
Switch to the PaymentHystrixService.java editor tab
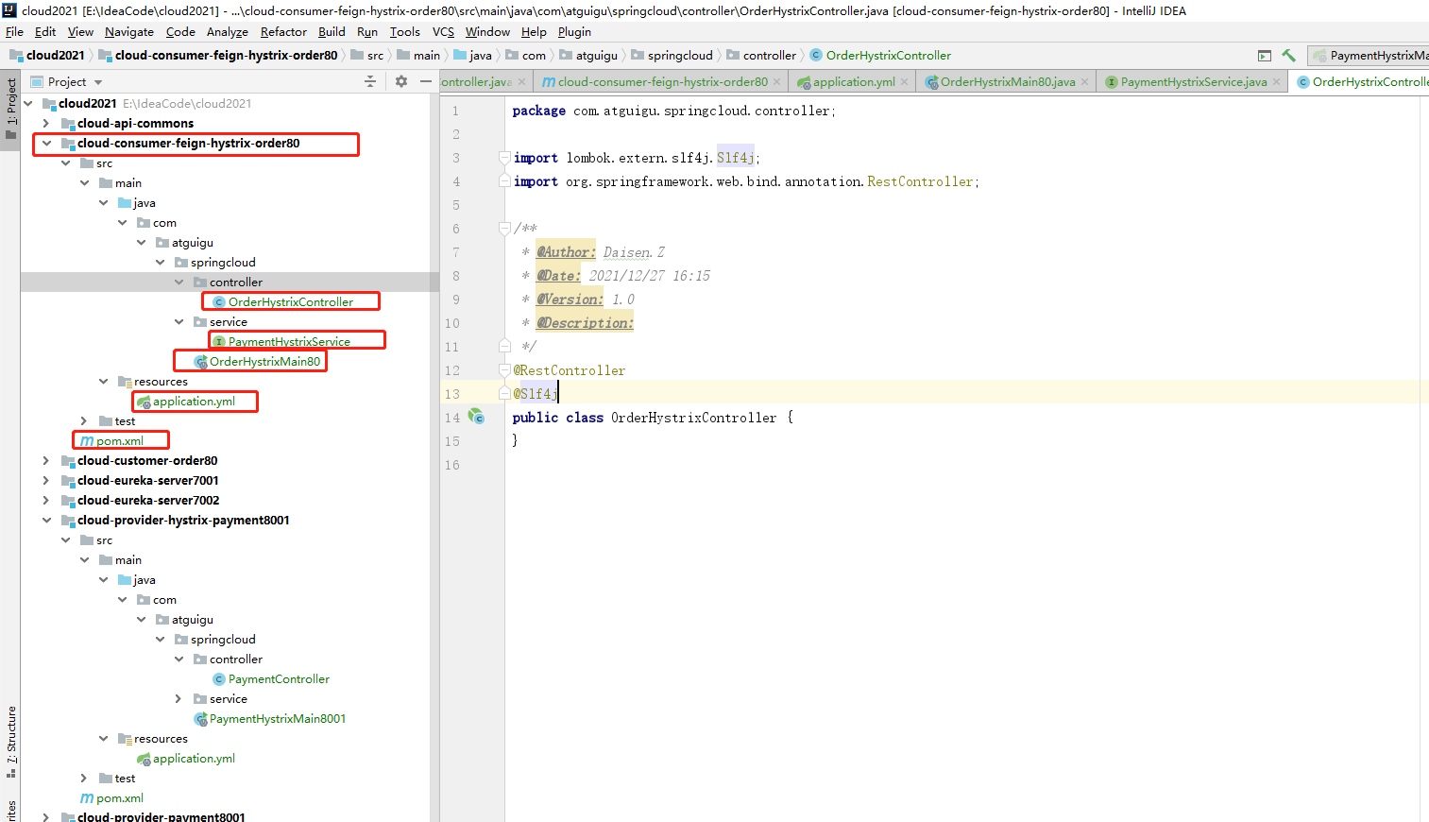click(x=1194, y=82)
